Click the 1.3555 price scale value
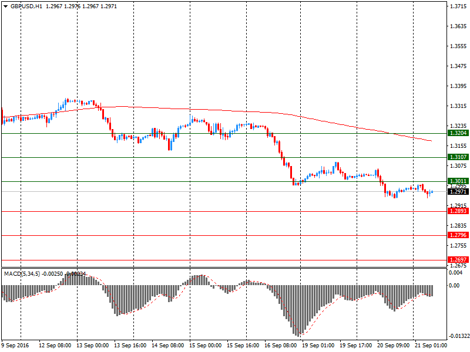 [x=458, y=46]
